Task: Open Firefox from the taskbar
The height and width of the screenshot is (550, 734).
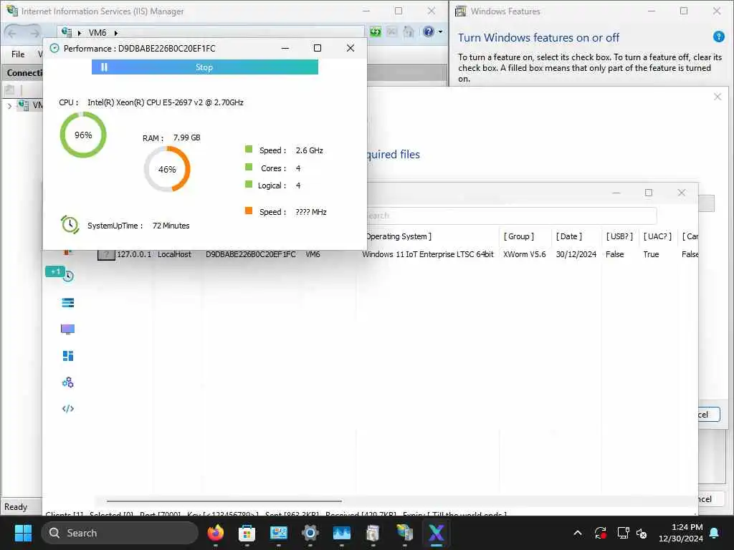Action: coord(215,533)
